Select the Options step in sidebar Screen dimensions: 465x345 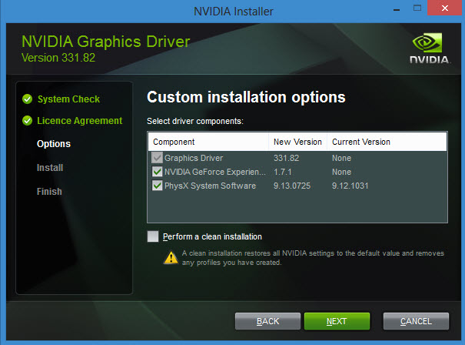53,144
